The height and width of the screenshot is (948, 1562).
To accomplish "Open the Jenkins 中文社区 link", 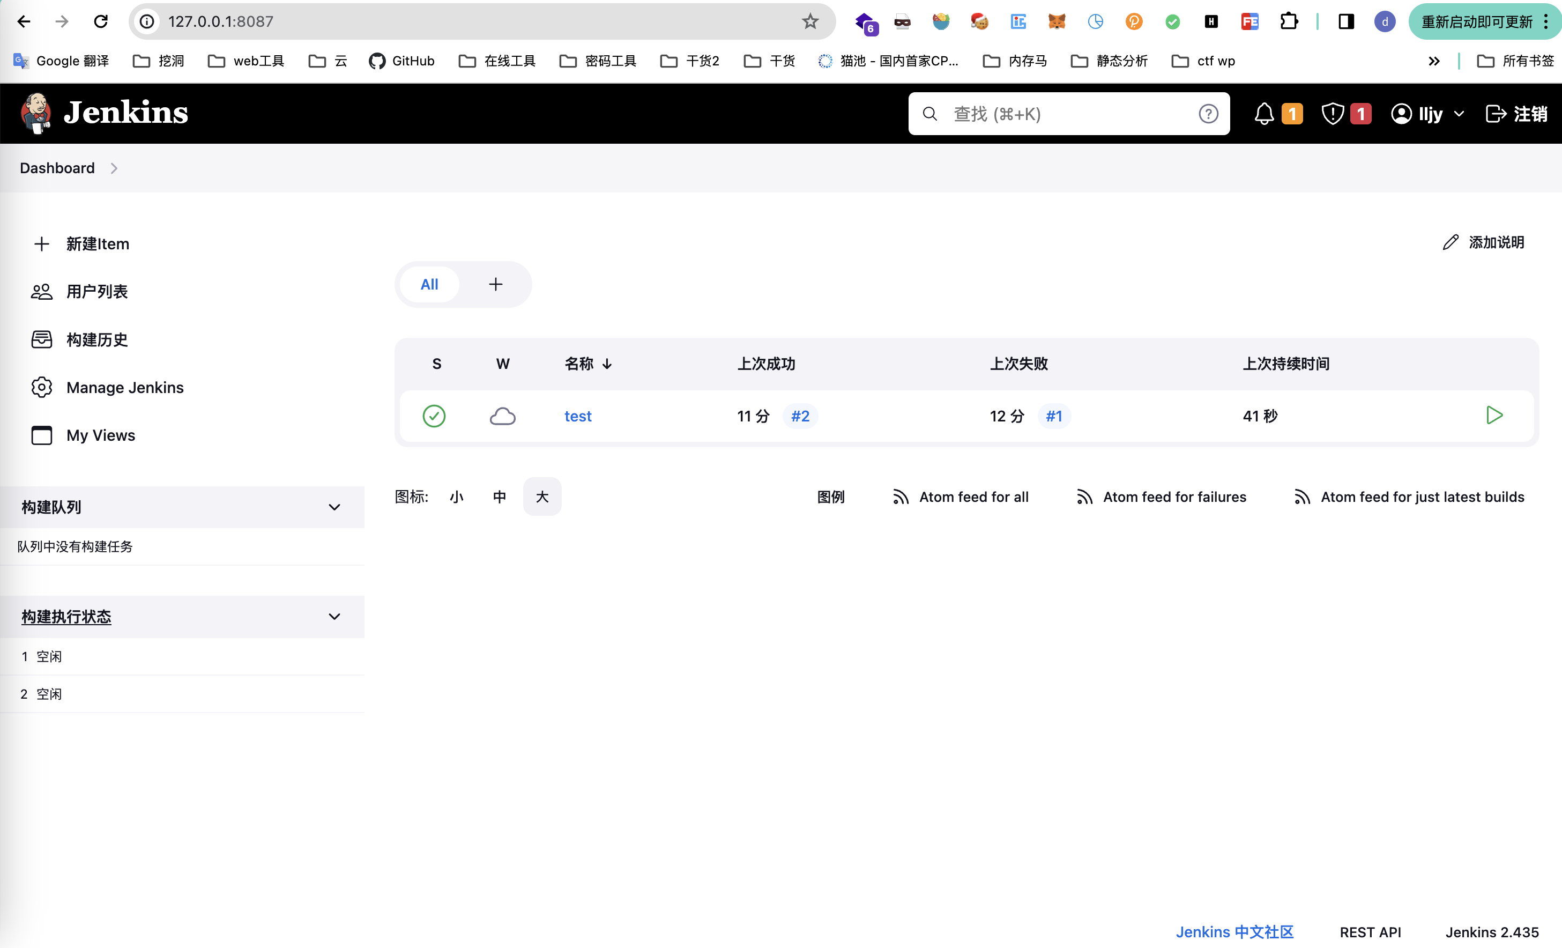I will tap(1234, 931).
